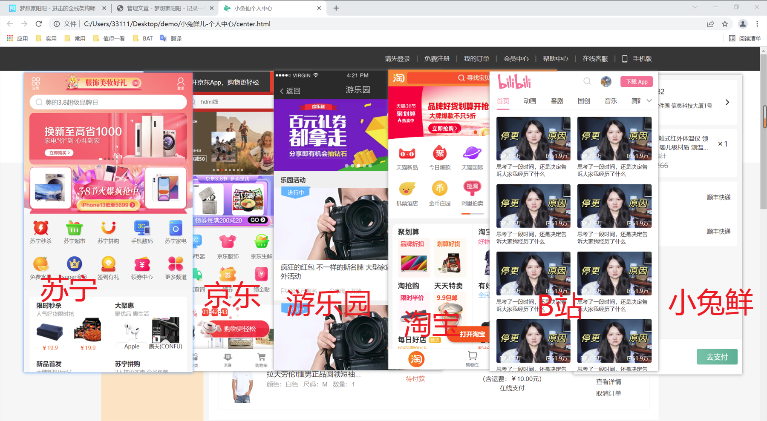Click the 天猫新品 icon
Screen dimensions: 767x421
[407, 153]
